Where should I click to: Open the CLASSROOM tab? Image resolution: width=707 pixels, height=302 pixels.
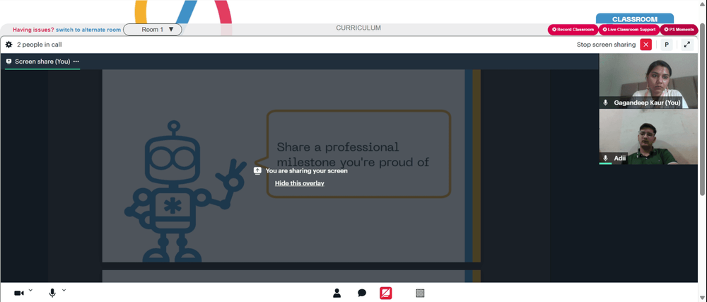pyautogui.click(x=635, y=19)
